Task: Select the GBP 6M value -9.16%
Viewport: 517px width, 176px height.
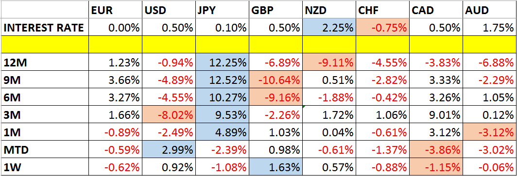Action: click(x=276, y=96)
